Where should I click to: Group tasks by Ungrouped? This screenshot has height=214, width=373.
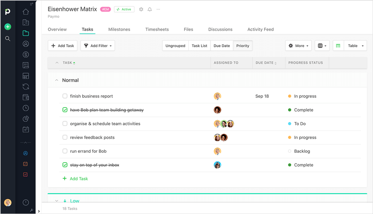click(x=175, y=46)
